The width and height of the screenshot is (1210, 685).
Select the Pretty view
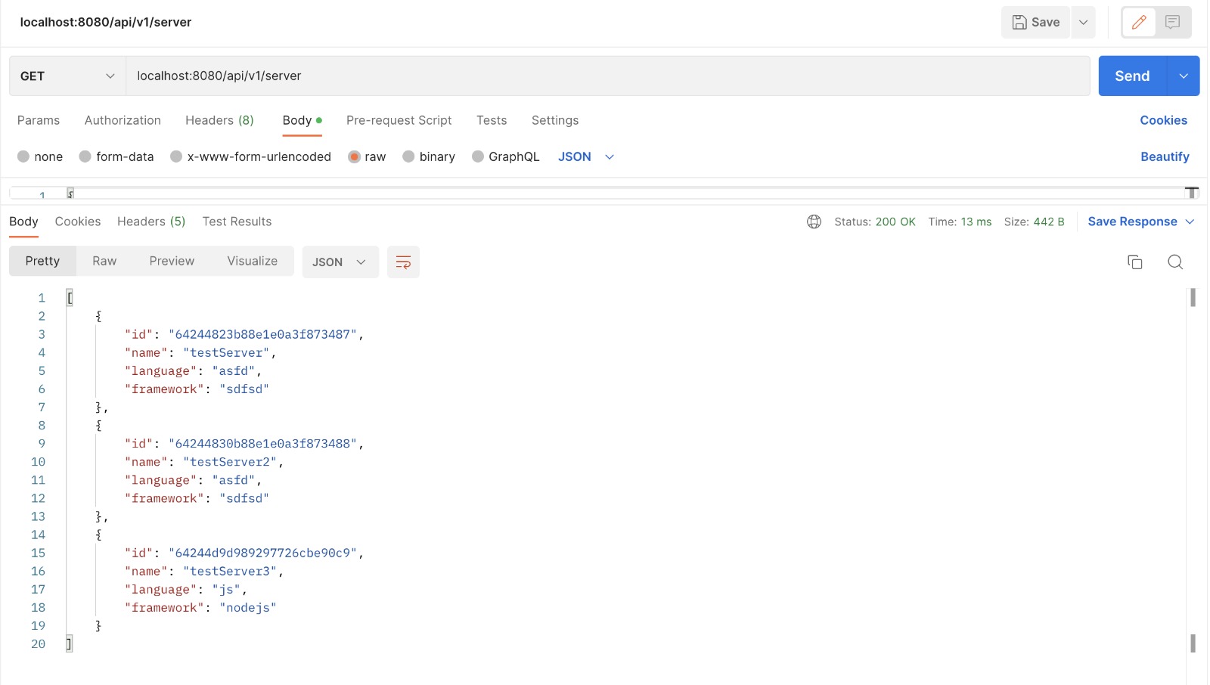[42, 261]
